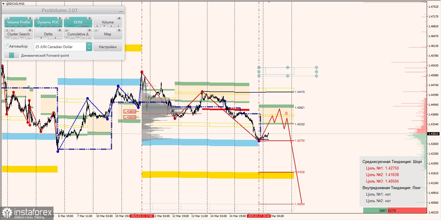Click the F hotkey badge on Map
The height and width of the screenshot is (220, 441).
coord(96,30)
